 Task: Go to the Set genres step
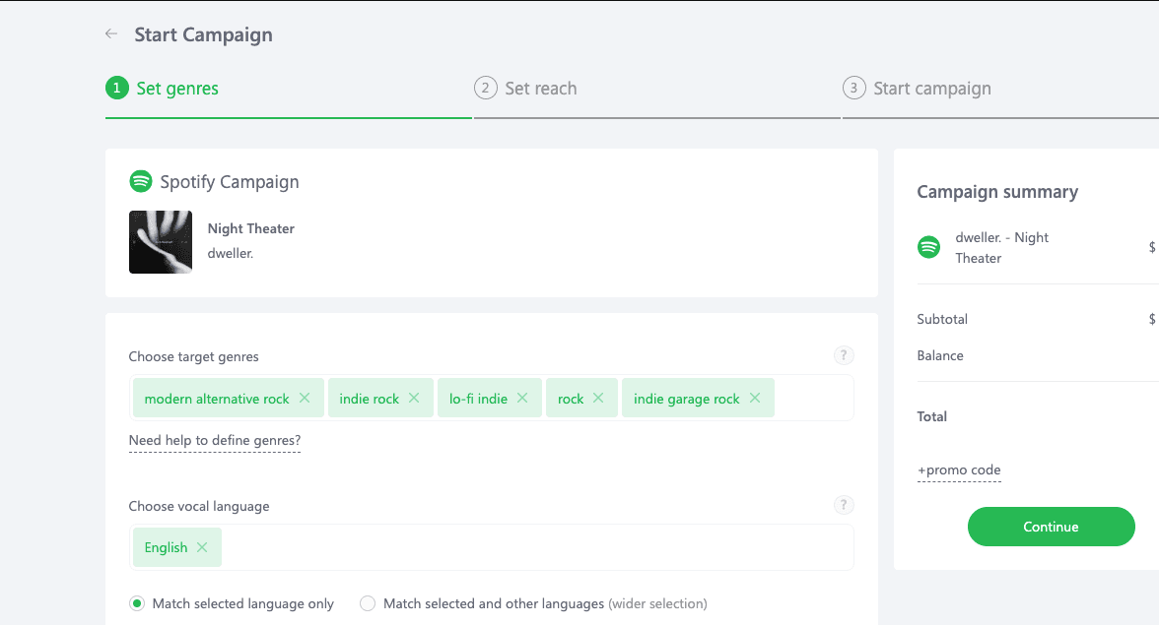tap(163, 89)
